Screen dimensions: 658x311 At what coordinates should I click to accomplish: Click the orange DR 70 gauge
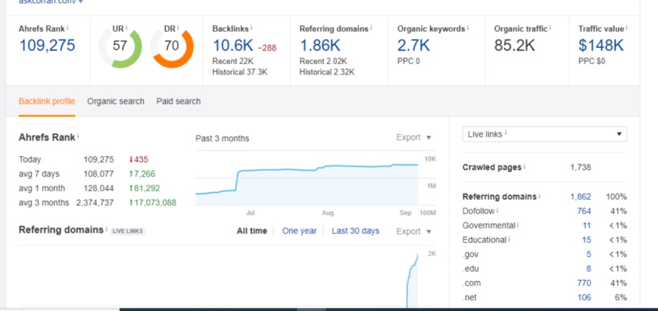[x=172, y=46]
